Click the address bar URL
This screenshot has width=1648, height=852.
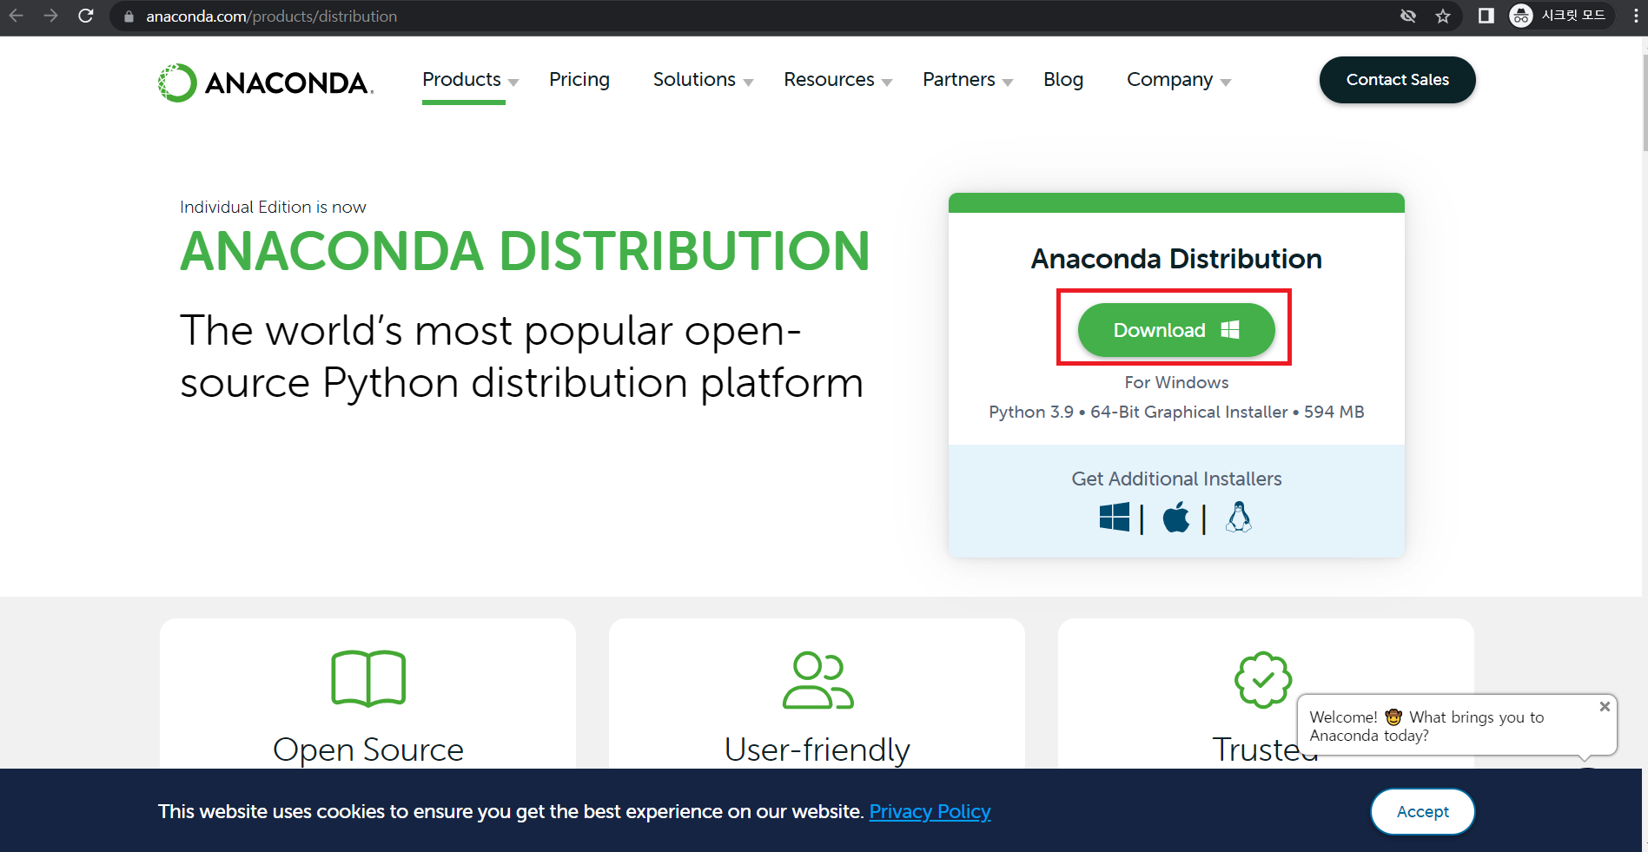[271, 17]
